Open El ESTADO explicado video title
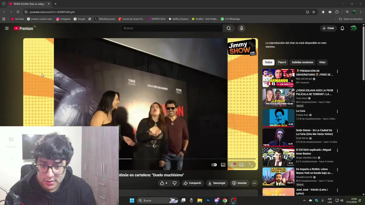The image size is (365, 205). pyautogui.click(x=313, y=152)
